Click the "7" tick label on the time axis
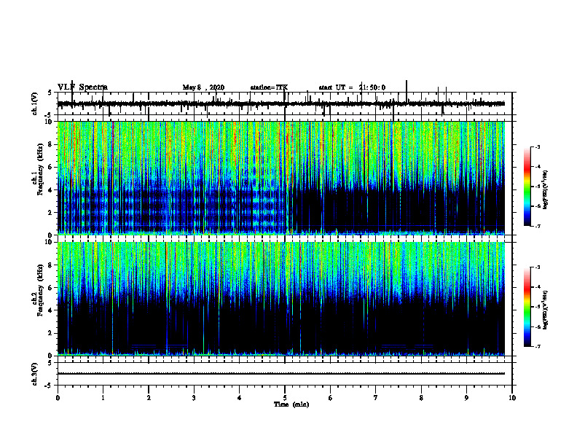The height and width of the screenshot is (446, 577). click(376, 398)
